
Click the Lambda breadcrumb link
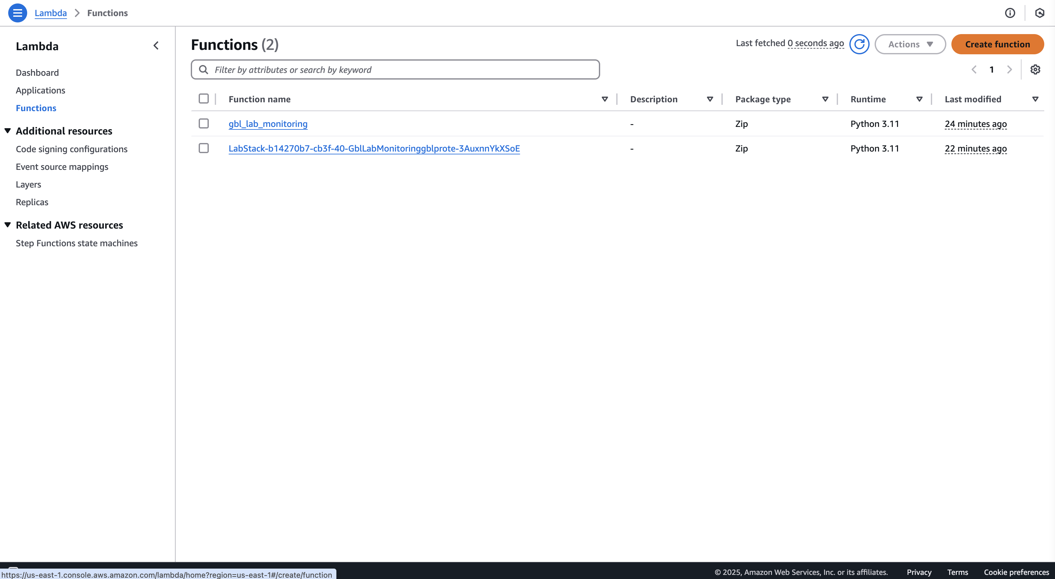pos(51,13)
